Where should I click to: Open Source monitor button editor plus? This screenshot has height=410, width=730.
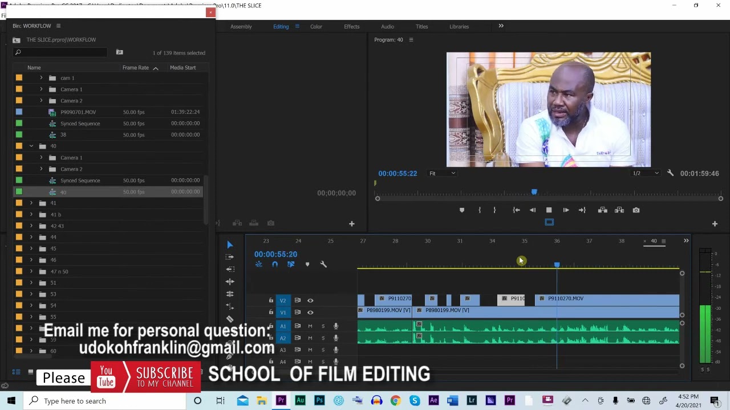(352, 224)
